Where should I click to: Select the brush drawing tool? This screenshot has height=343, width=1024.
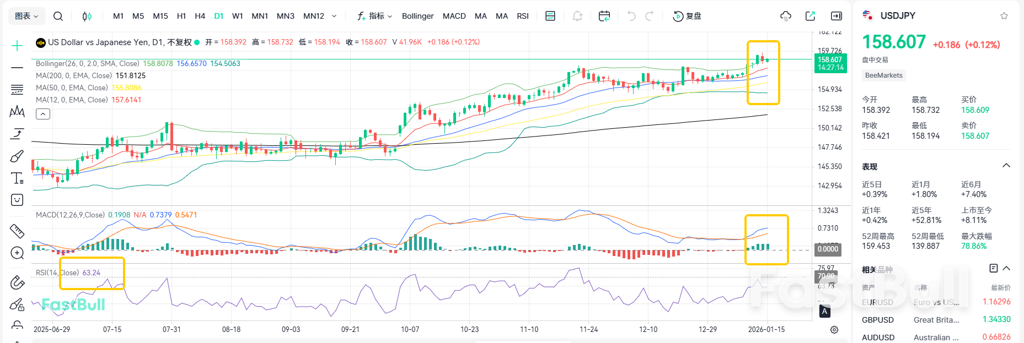(x=17, y=156)
